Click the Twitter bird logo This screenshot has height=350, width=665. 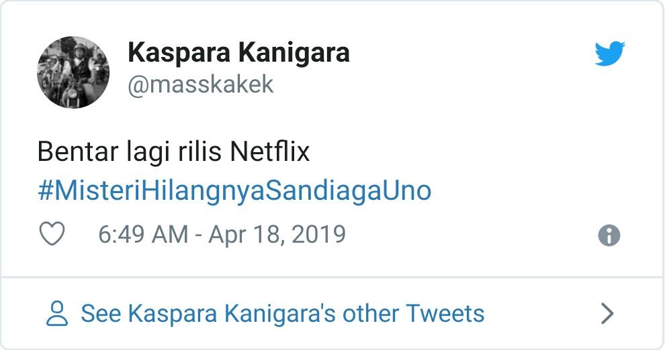609,54
